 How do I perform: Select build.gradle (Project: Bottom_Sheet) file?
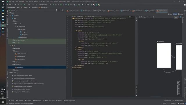tap(22, 76)
